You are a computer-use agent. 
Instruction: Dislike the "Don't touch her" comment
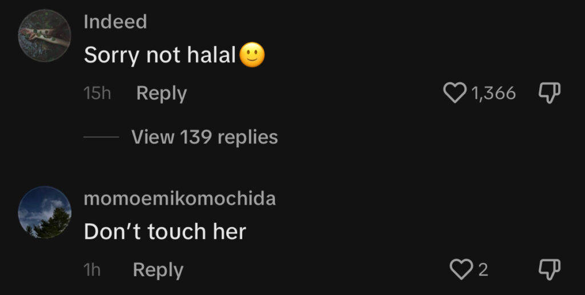click(550, 270)
